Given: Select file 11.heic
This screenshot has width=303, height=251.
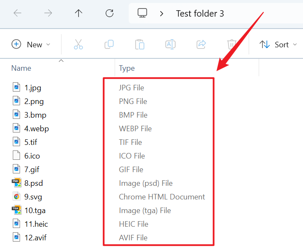Looking at the screenshot, I should [36, 224].
